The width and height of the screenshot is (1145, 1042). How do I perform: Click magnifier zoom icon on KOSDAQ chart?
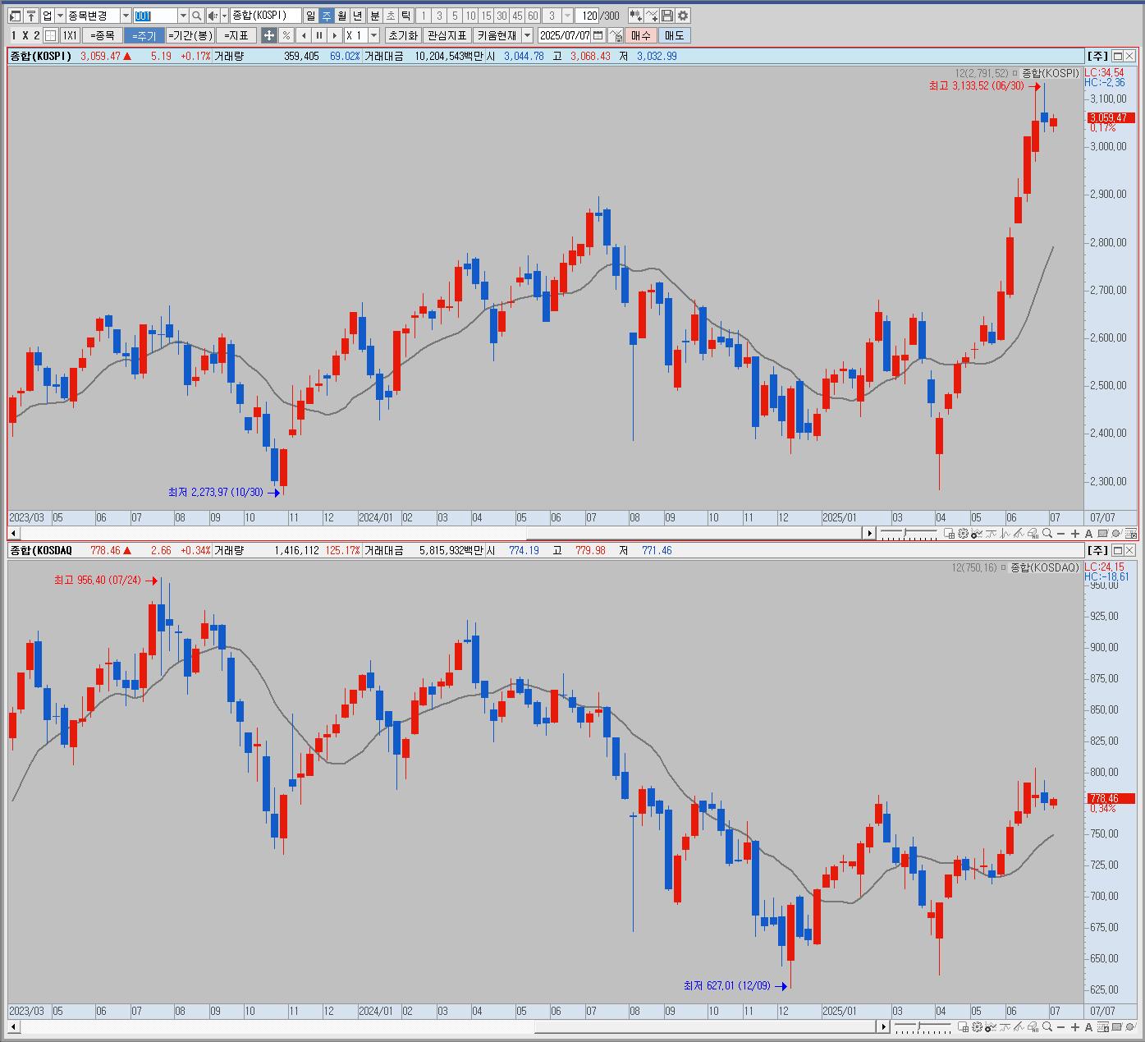pos(1047,1027)
